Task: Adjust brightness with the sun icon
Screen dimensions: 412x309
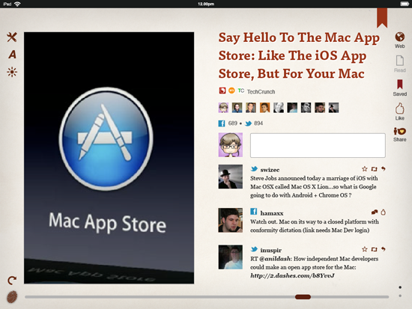Action: coord(12,72)
